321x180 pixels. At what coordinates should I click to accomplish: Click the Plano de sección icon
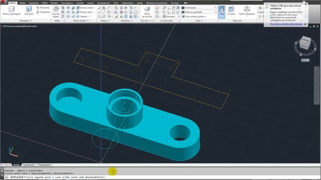147,9
